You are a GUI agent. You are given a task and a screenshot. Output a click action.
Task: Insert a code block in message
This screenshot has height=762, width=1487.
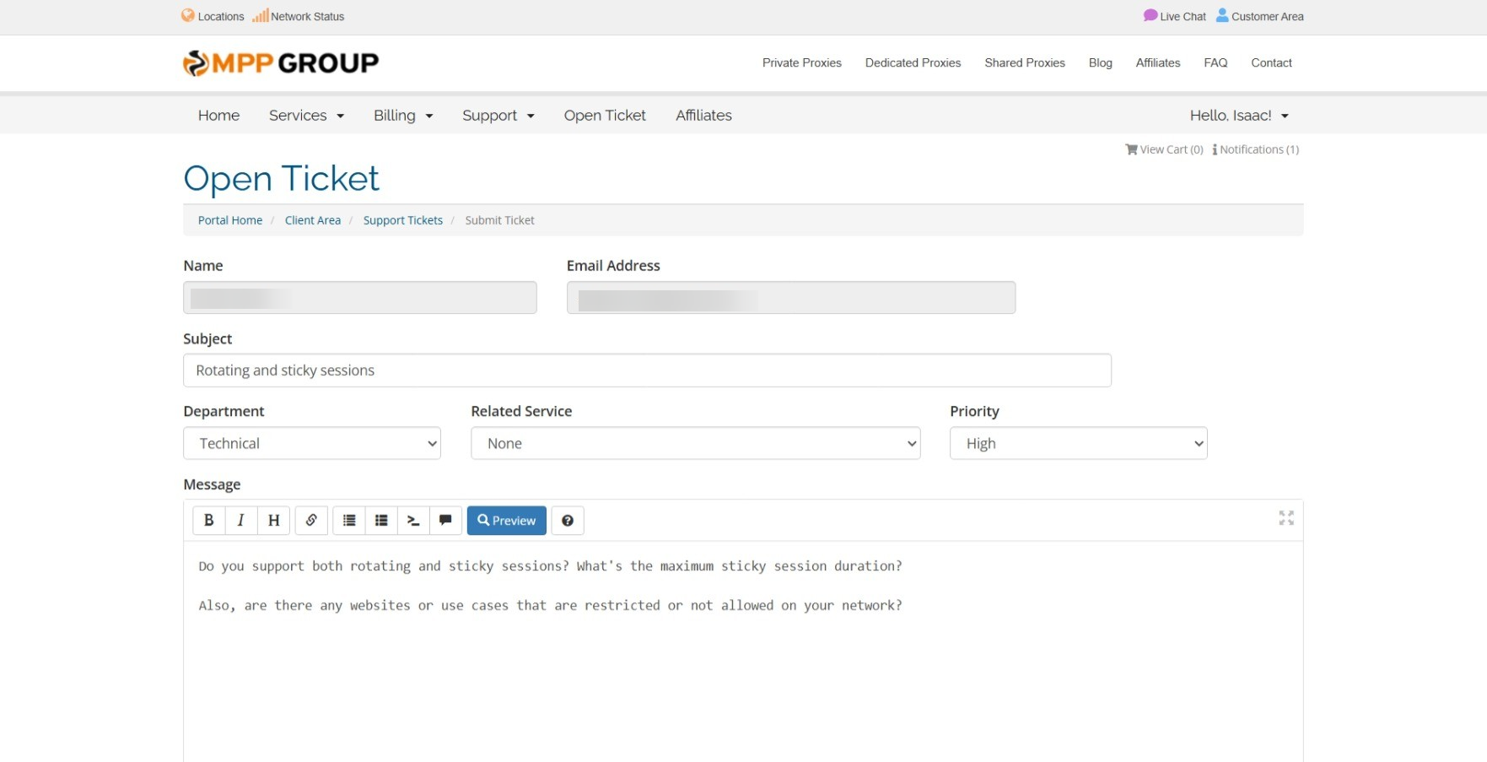click(413, 521)
